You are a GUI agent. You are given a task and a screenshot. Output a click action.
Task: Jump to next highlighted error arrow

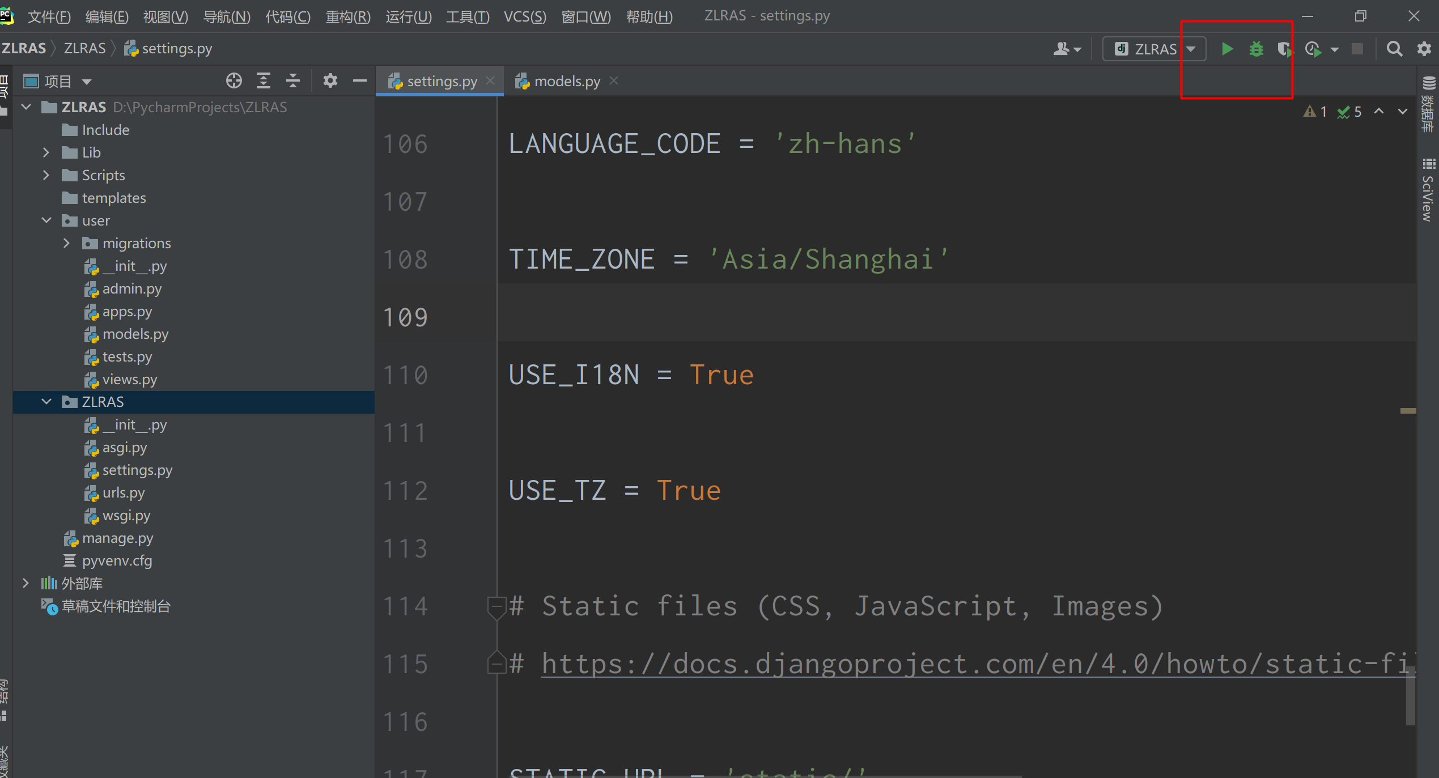click(x=1402, y=112)
